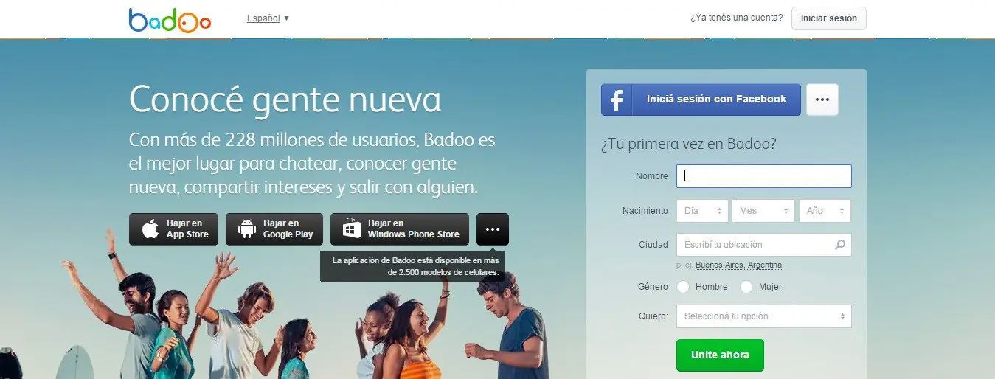Click the Facebook f icon

pos(617,100)
